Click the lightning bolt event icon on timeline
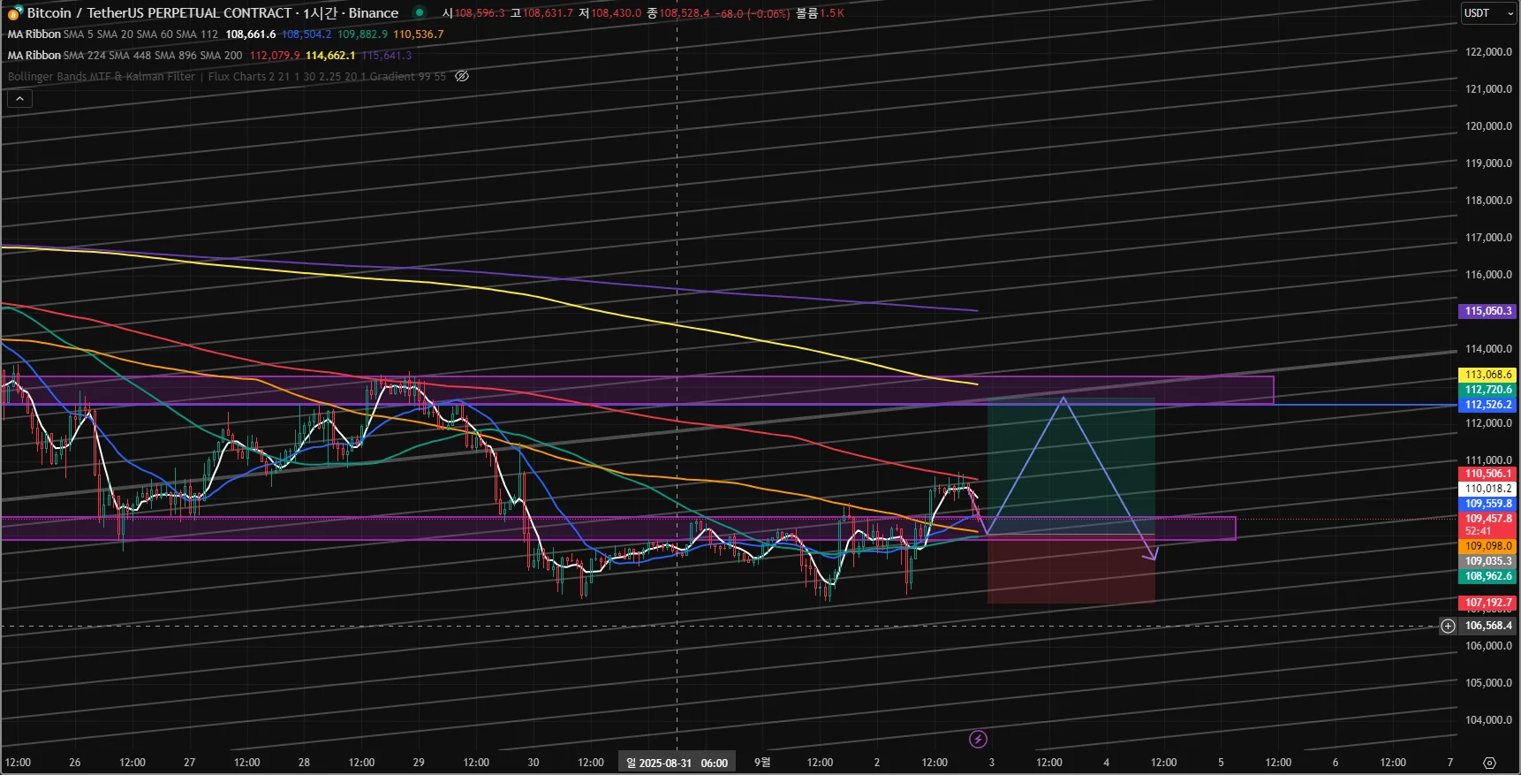Image resolution: width=1521 pixels, height=775 pixels. pos(978,739)
